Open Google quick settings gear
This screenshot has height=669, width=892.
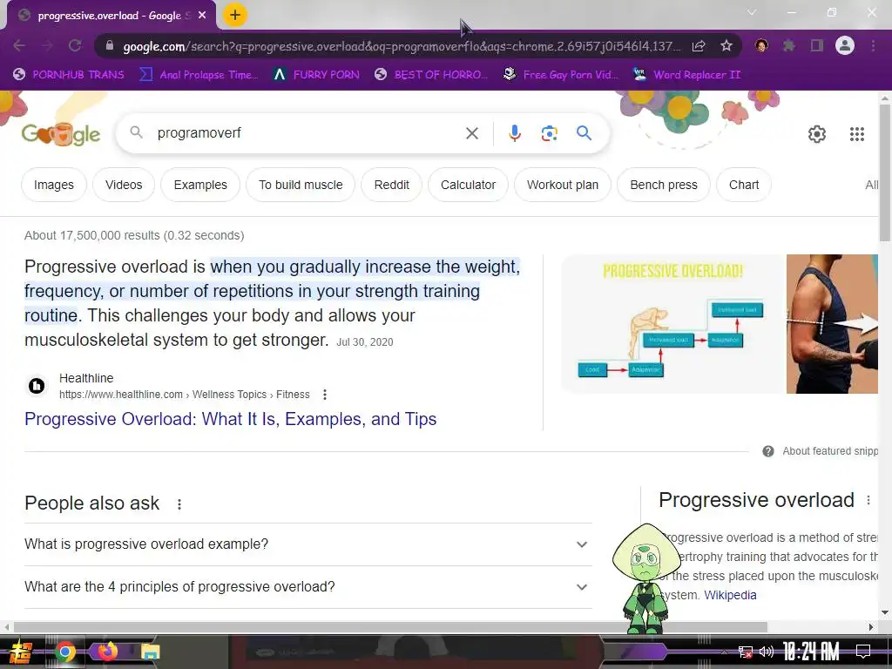coord(817,133)
